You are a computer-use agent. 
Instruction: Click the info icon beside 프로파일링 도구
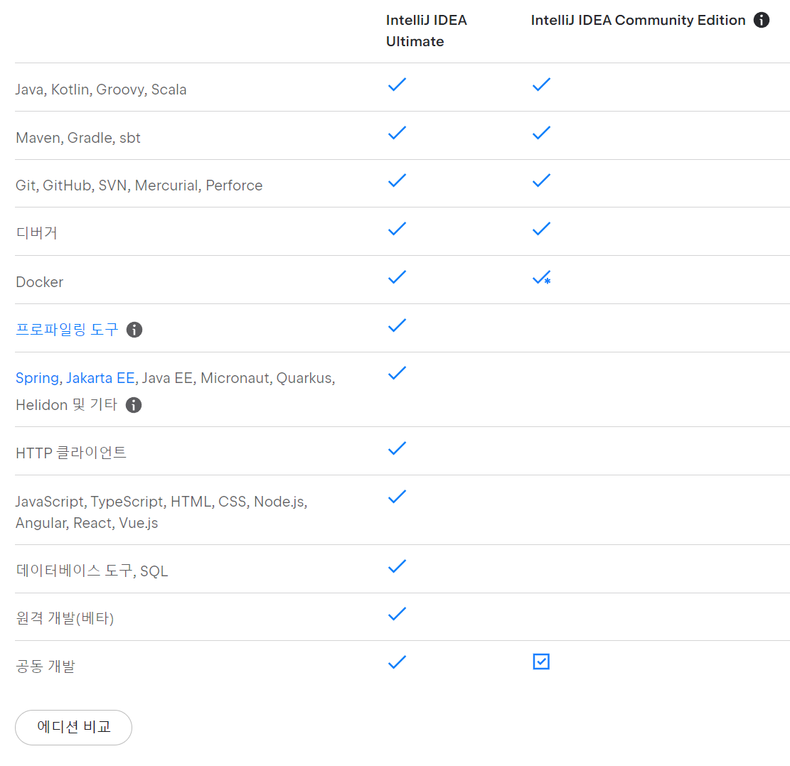[134, 330]
